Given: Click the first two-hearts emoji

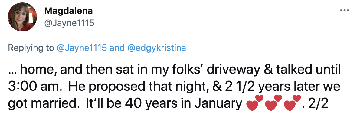Looking at the screenshot, I should [x=254, y=103].
